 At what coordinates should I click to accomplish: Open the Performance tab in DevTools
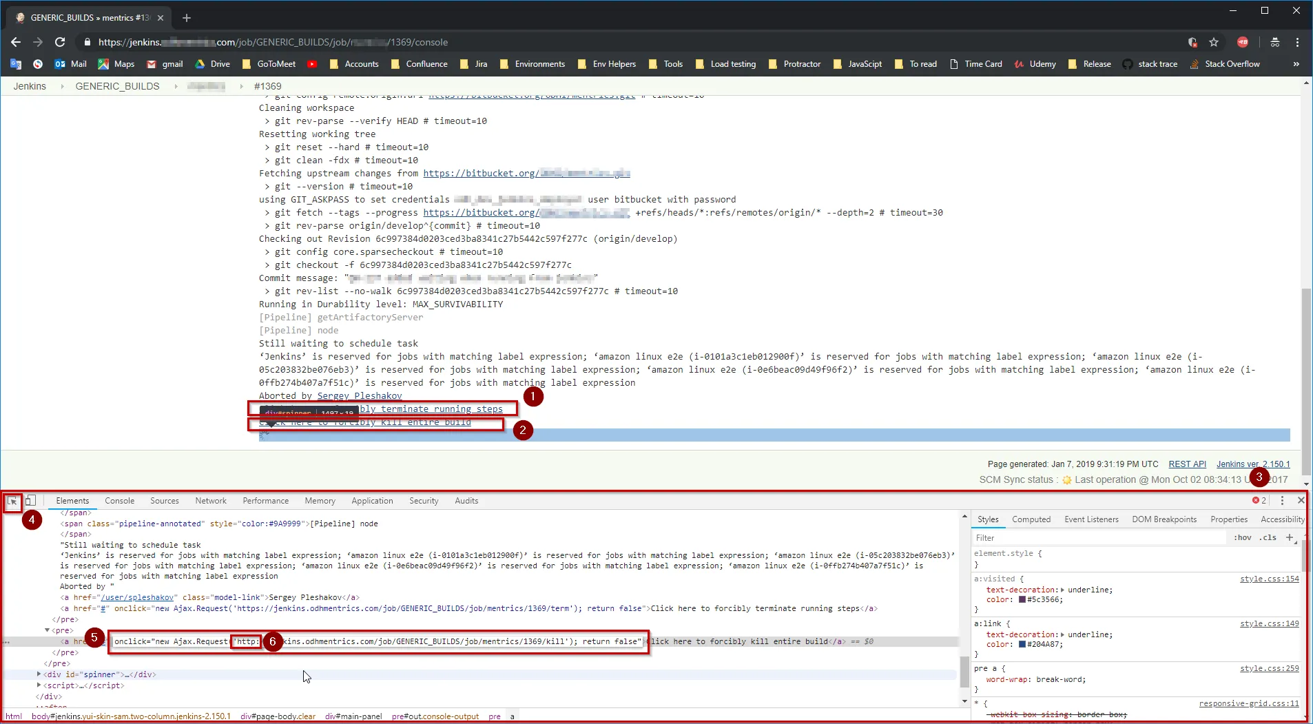tap(266, 501)
